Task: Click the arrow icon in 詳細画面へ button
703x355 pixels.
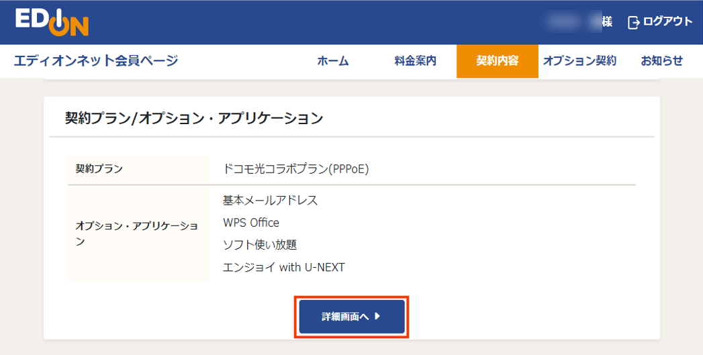Action: click(x=378, y=316)
